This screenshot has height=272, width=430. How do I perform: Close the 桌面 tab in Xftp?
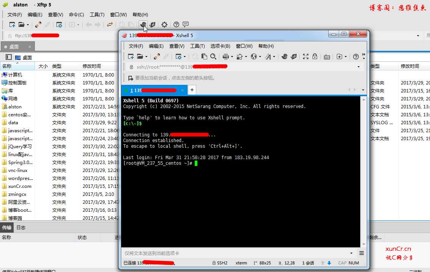pos(30,47)
